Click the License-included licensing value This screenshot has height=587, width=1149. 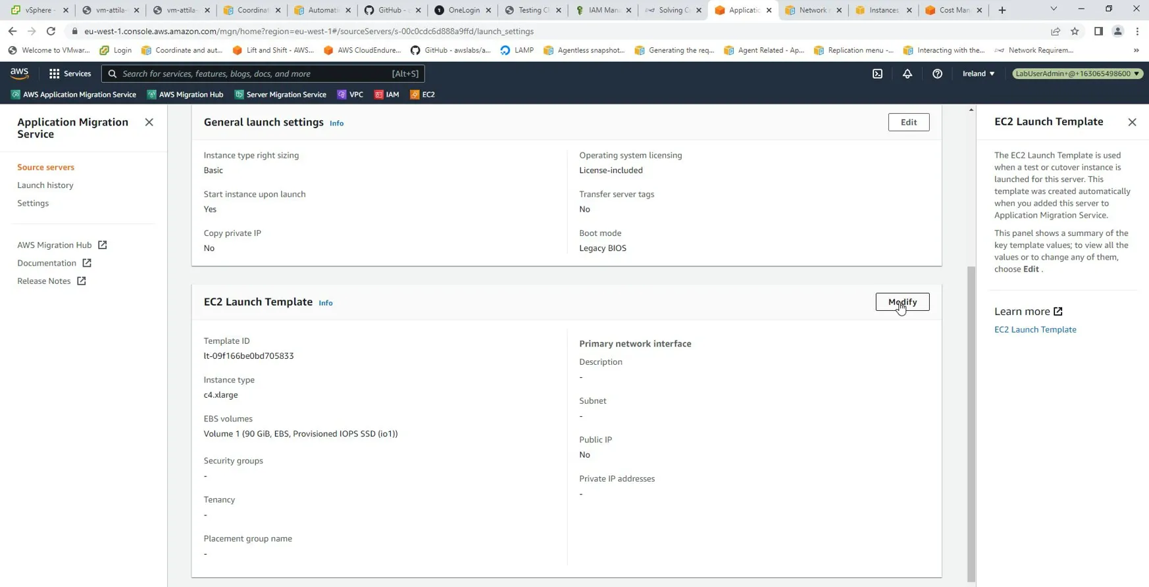[611, 170]
